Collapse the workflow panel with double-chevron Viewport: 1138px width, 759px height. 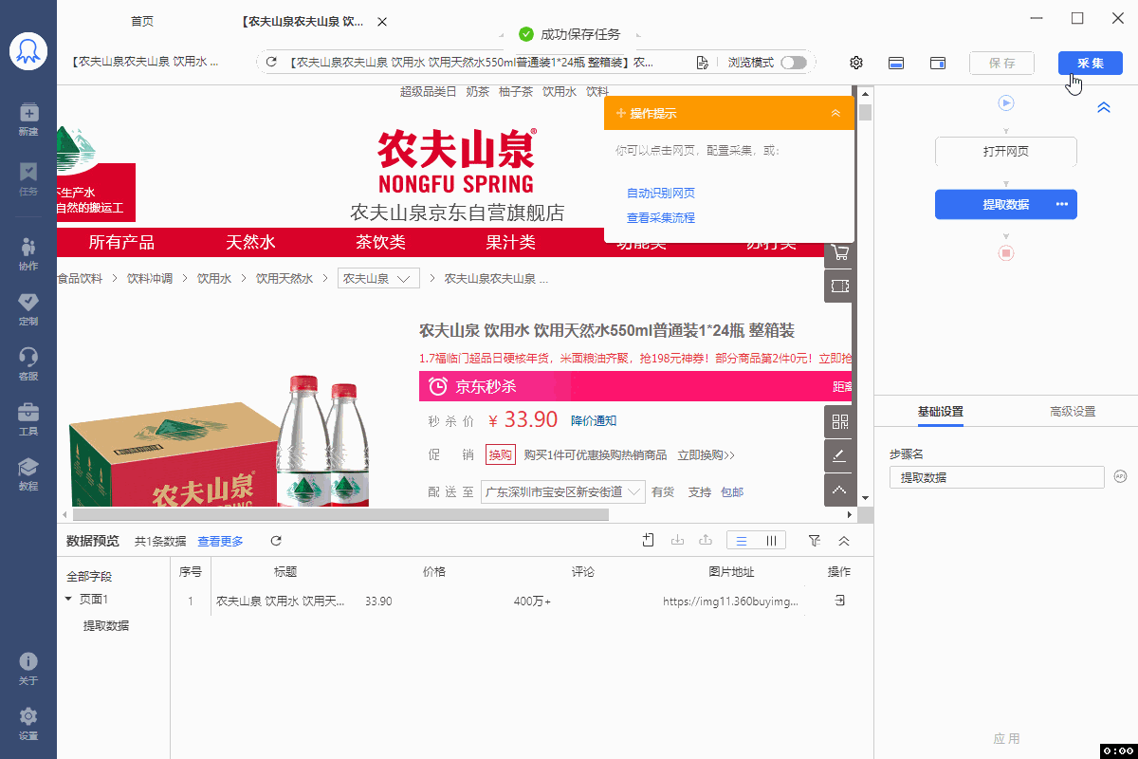(1104, 107)
